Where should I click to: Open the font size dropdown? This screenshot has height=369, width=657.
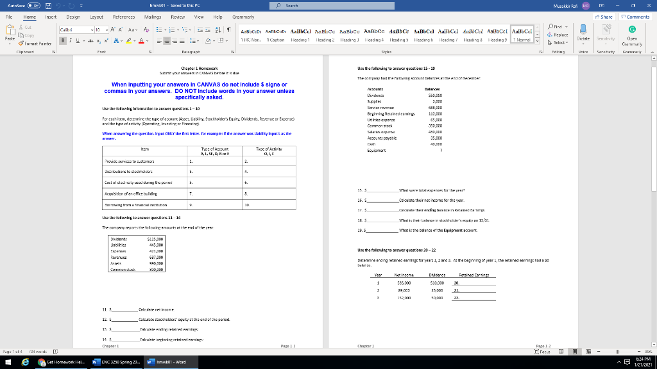pos(107,29)
